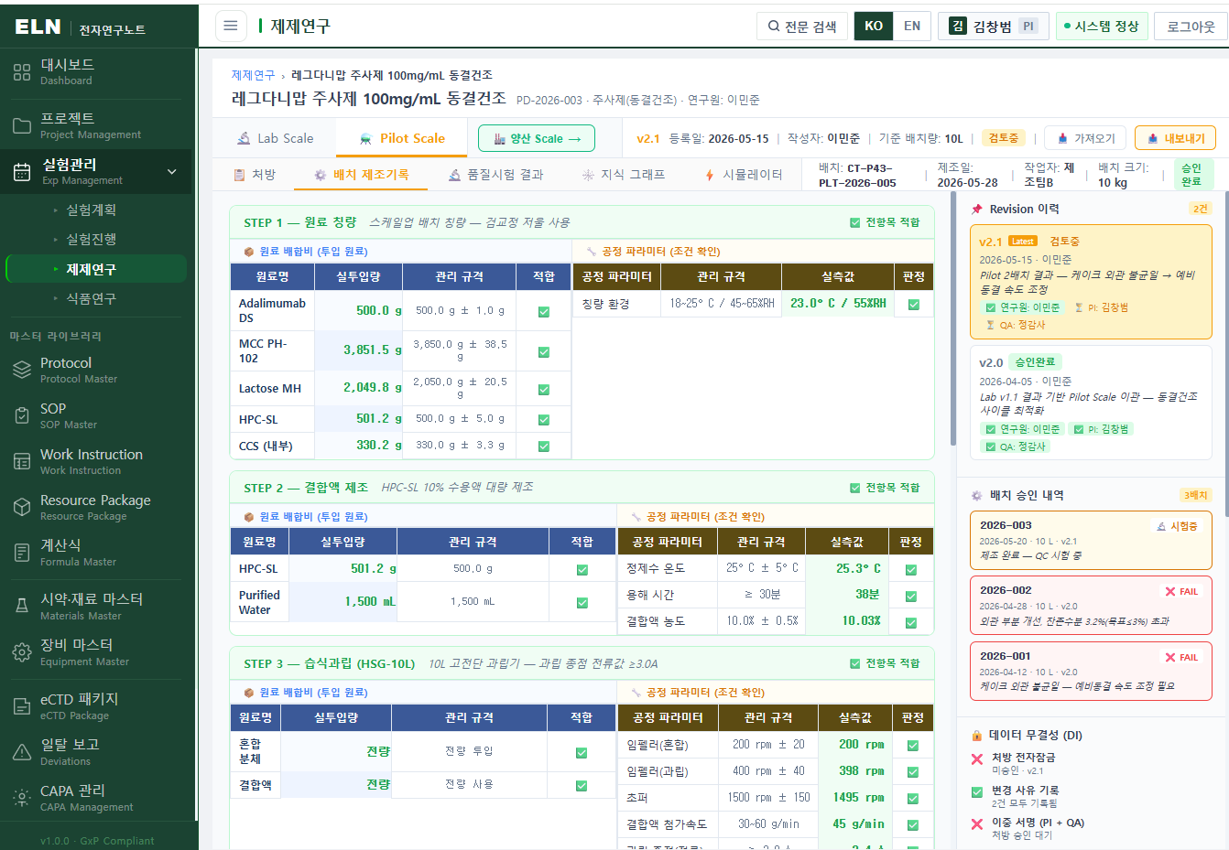Click the red X next to 이중 서명
This screenshot has width=1229, height=850.
tap(977, 824)
